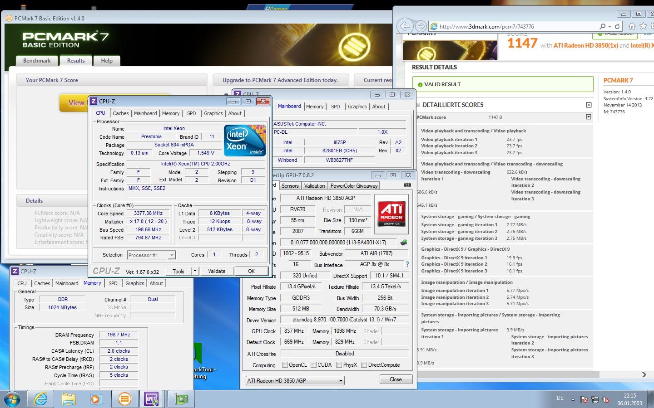
Task: Open the Windows Start orb
Action: pos(12,399)
